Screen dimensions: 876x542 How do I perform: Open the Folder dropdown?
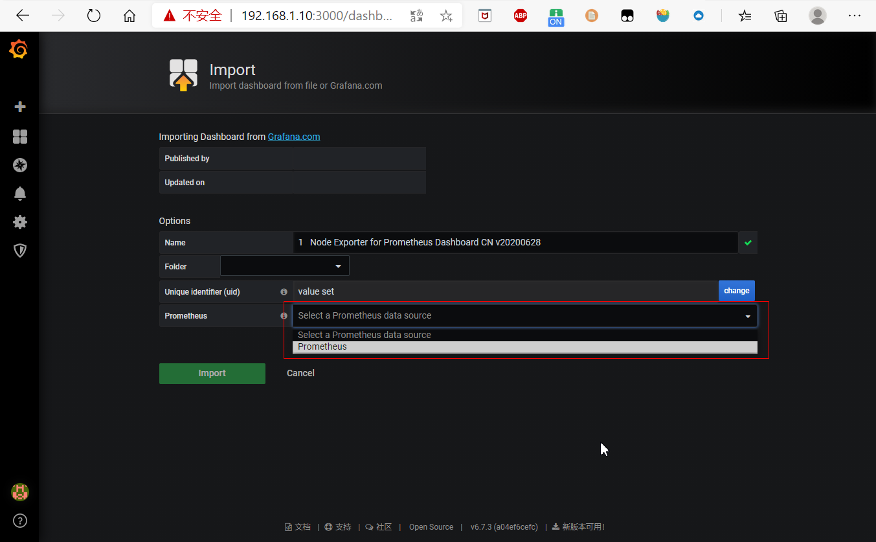[285, 266]
